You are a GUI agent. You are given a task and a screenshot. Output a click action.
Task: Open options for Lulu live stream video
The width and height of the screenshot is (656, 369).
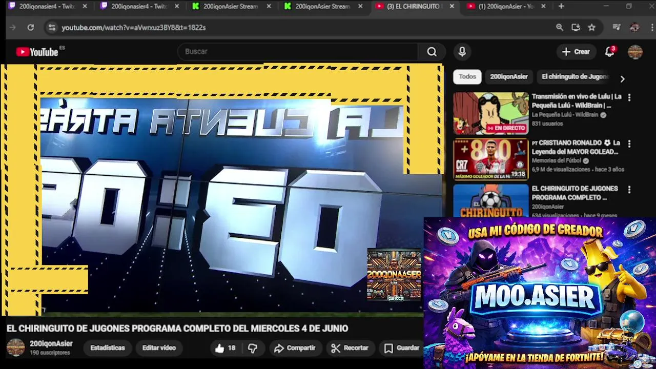click(x=629, y=97)
